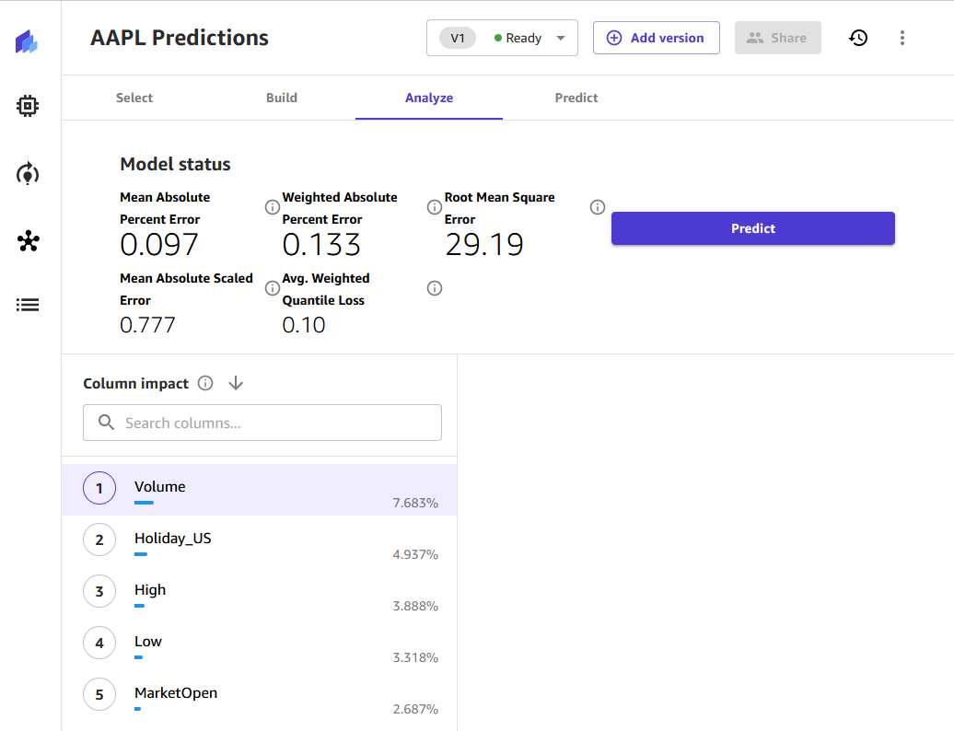Click the rank 5 circle badge

coord(99,694)
